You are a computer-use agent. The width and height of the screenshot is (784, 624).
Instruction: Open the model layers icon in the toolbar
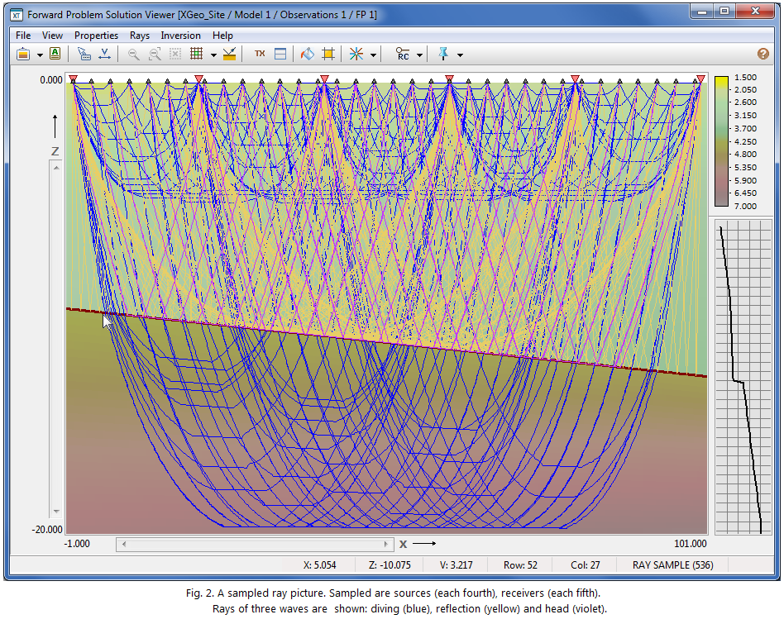[x=23, y=54]
